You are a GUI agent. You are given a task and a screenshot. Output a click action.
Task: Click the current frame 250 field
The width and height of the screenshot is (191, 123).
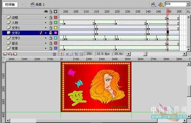89,54
